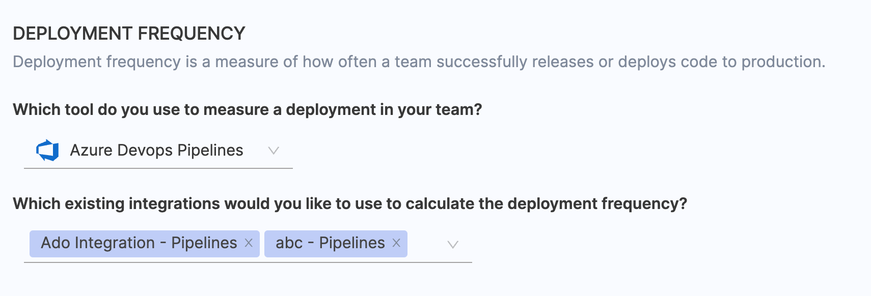Select the Azure Devops Pipelines dropdown text
Image resolution: width=871 pixels, height=296 pixels.
pos(156,151)
